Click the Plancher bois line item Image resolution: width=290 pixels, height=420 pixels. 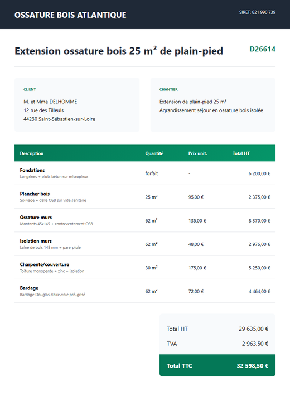coord(145,197)
